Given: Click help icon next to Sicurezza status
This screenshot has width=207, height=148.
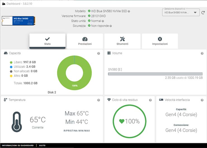Looking at the screenshot, I should click(111, 26).
